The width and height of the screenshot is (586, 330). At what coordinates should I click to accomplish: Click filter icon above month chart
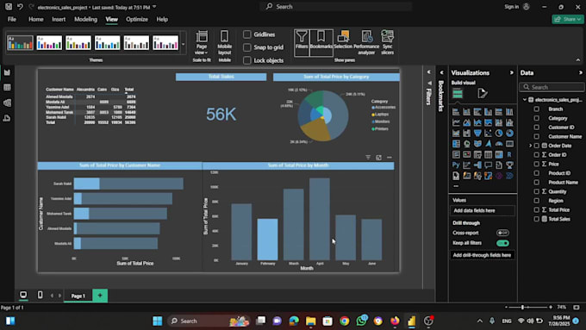(x=368, y=158)
